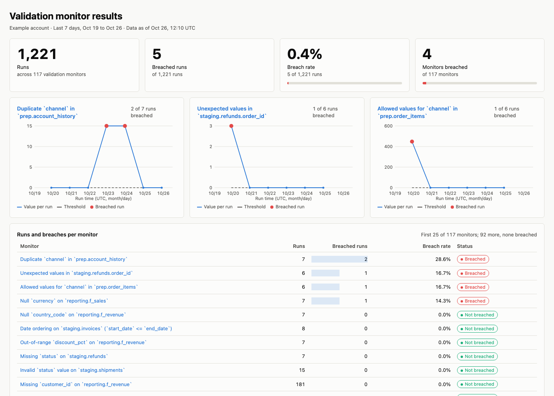Open chart title Allowed values for `channel` in `prep.order_items`
This screenshot has width=554, height=396.
(417, 112)
